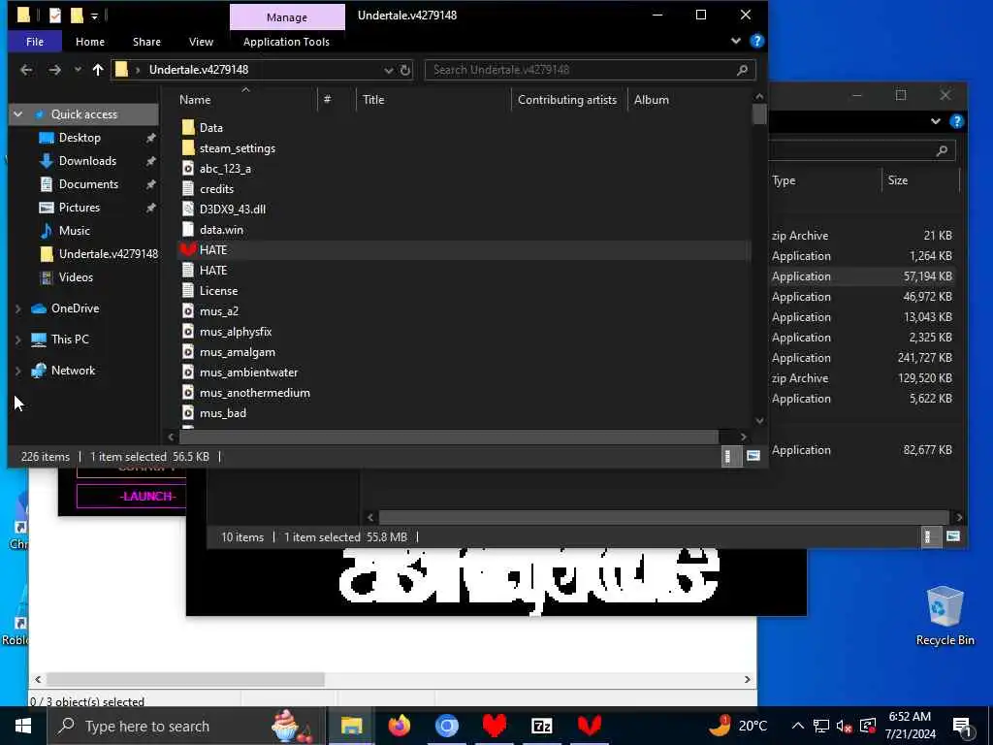Open the Chromium-style blue browser taskbar icon

tap(446, 726)
